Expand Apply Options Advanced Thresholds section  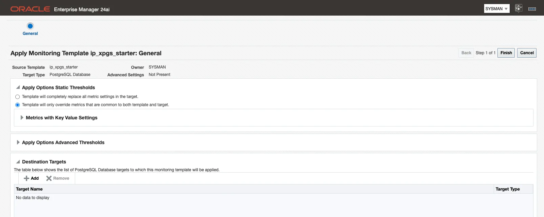coord(18,142)
